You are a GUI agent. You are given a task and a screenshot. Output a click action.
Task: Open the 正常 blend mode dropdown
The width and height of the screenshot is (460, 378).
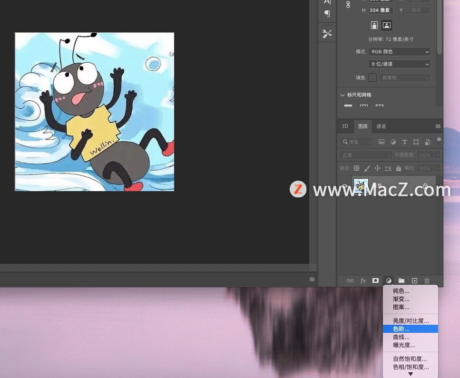(x=365, y=155)
